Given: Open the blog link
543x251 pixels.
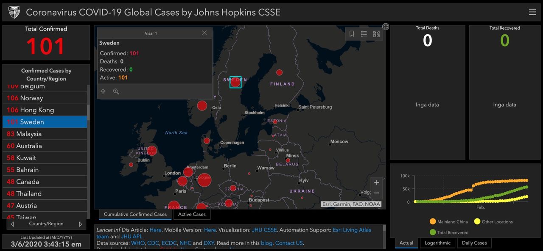Looking at the screenshot, I should click(266, 243).
